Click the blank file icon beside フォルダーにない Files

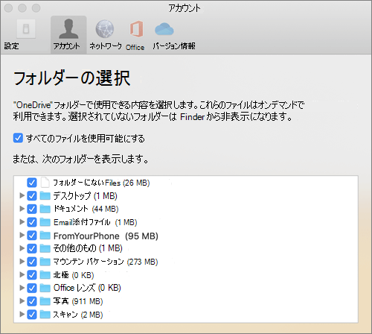pyautogui.click(x=45, y=183)
